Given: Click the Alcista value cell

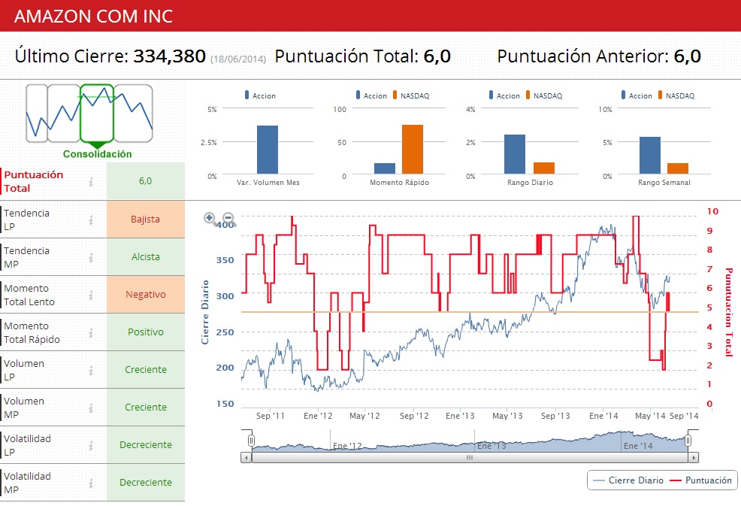Looking at the screenshot, I should (146, 257).
